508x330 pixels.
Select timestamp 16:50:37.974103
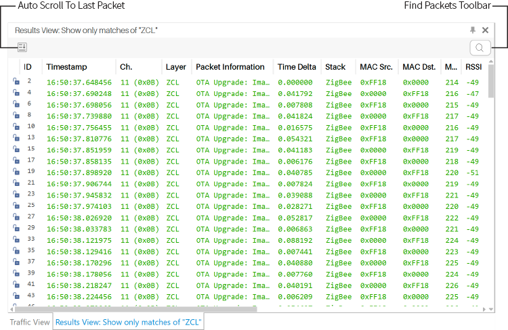click(79, 206)
